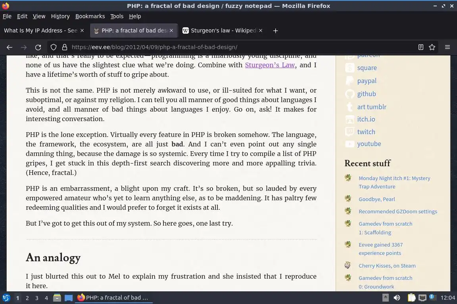Viewport: 457px width, 304px height.
Task: Click the Firefox PHP window taskbar button
Action: [114, 298]
